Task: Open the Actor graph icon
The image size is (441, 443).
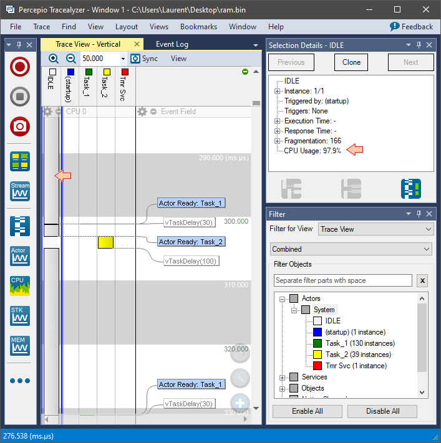Action: click(x=20, y=256)
